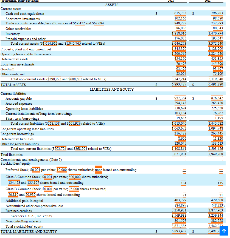The image size is (230, 238).
Task: Click the 10,000 preferred shares authorized value
Action: pyautogui.click(x=61, y=170)
